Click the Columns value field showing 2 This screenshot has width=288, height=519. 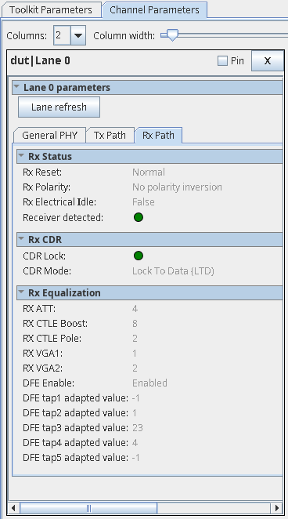click(62, 35)
